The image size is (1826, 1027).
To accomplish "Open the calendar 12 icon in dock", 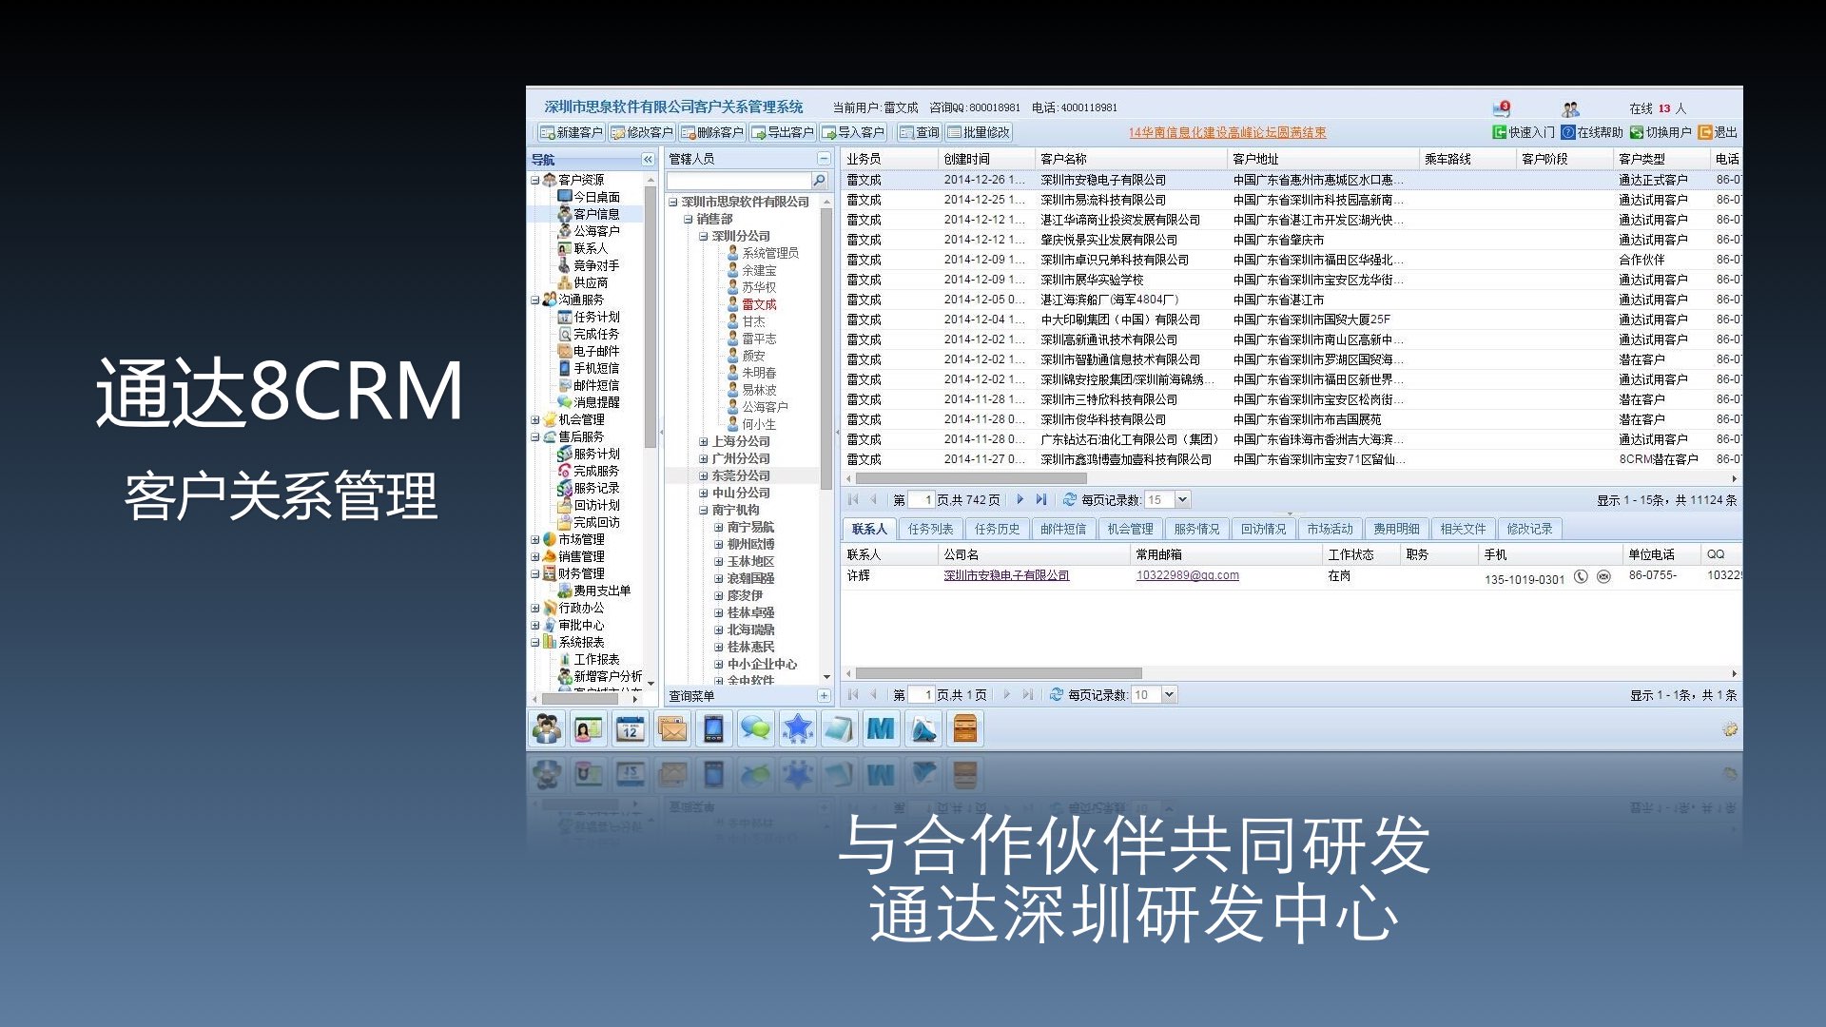I will pos(631,729).
